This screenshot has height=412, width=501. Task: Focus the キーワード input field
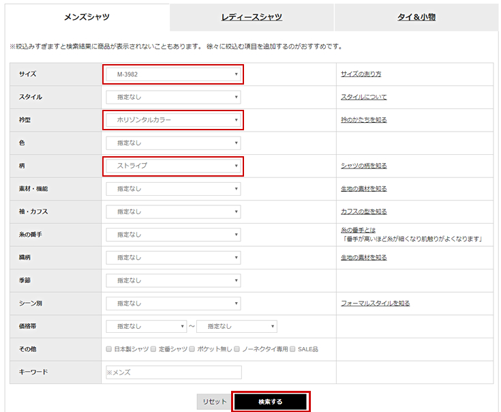[174, 372]
